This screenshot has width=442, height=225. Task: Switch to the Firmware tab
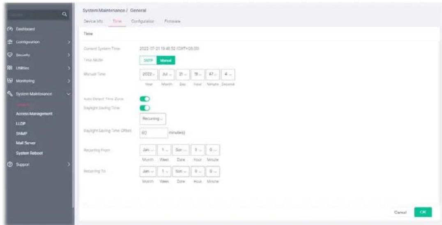(x=172, y=21)
